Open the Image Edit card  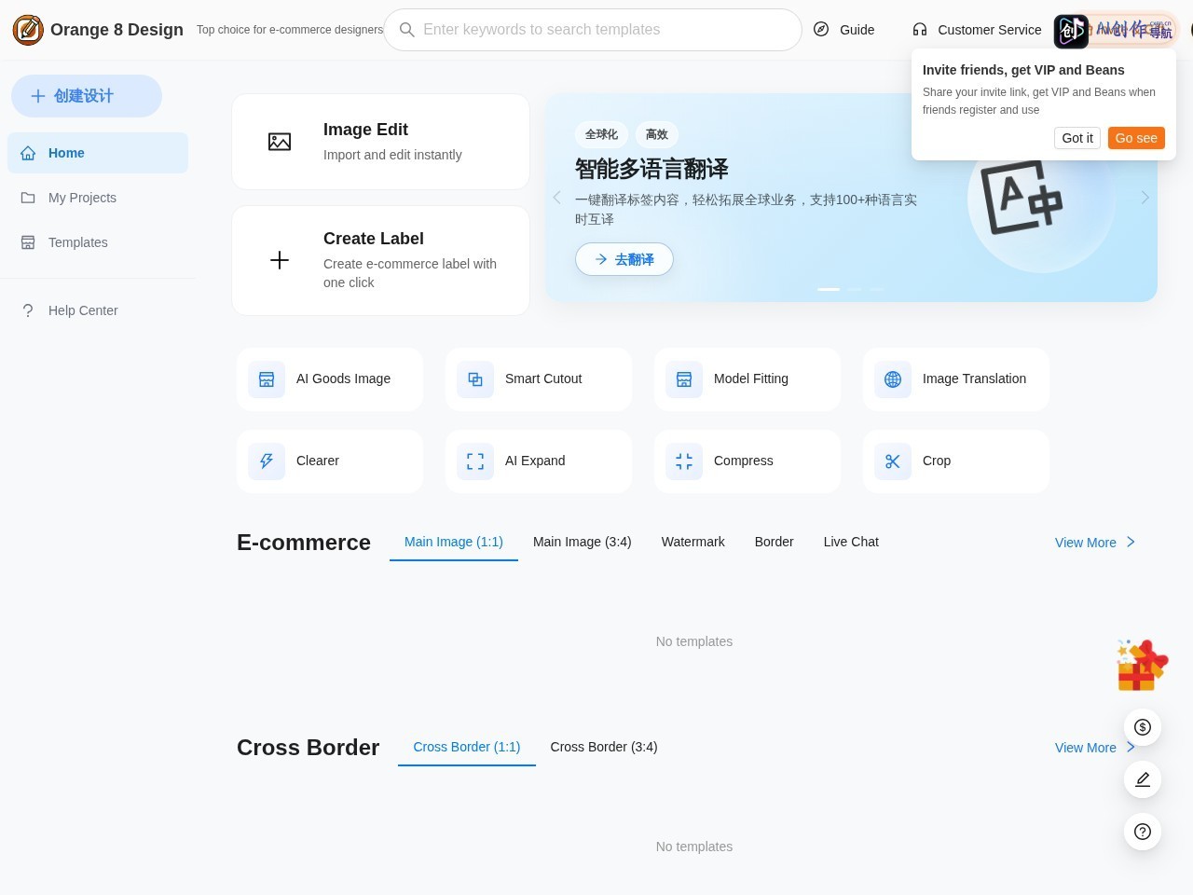click(380, 142)
